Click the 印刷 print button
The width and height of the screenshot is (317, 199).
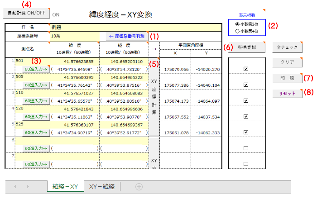(x=286, y=78)
